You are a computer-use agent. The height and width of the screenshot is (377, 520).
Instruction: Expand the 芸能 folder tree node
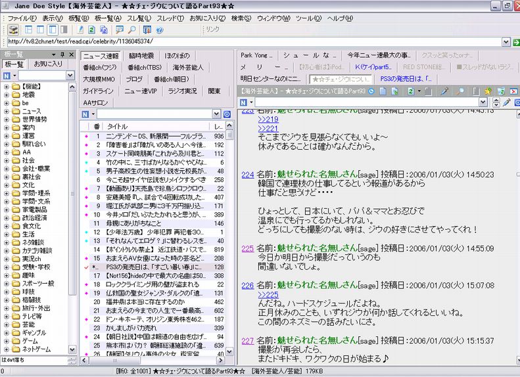7,324
